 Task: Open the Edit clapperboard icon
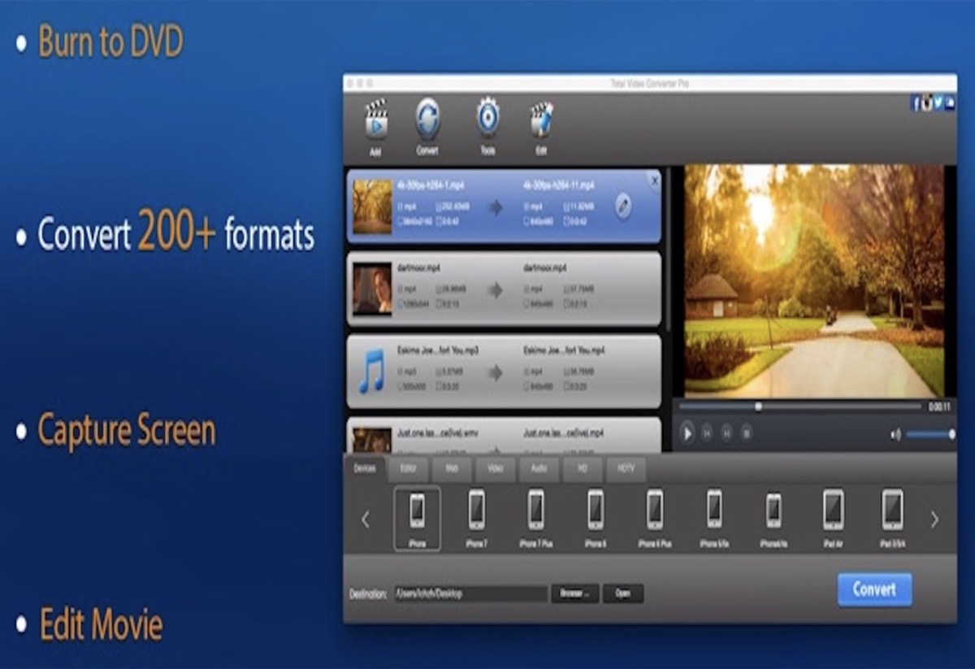(x=541, y=120)
